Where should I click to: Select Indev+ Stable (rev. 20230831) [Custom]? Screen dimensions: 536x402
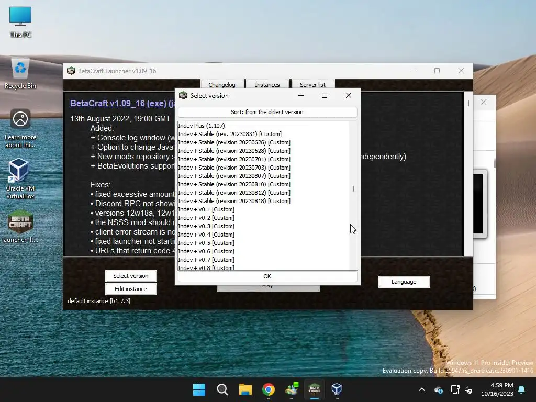click(263, 134)
